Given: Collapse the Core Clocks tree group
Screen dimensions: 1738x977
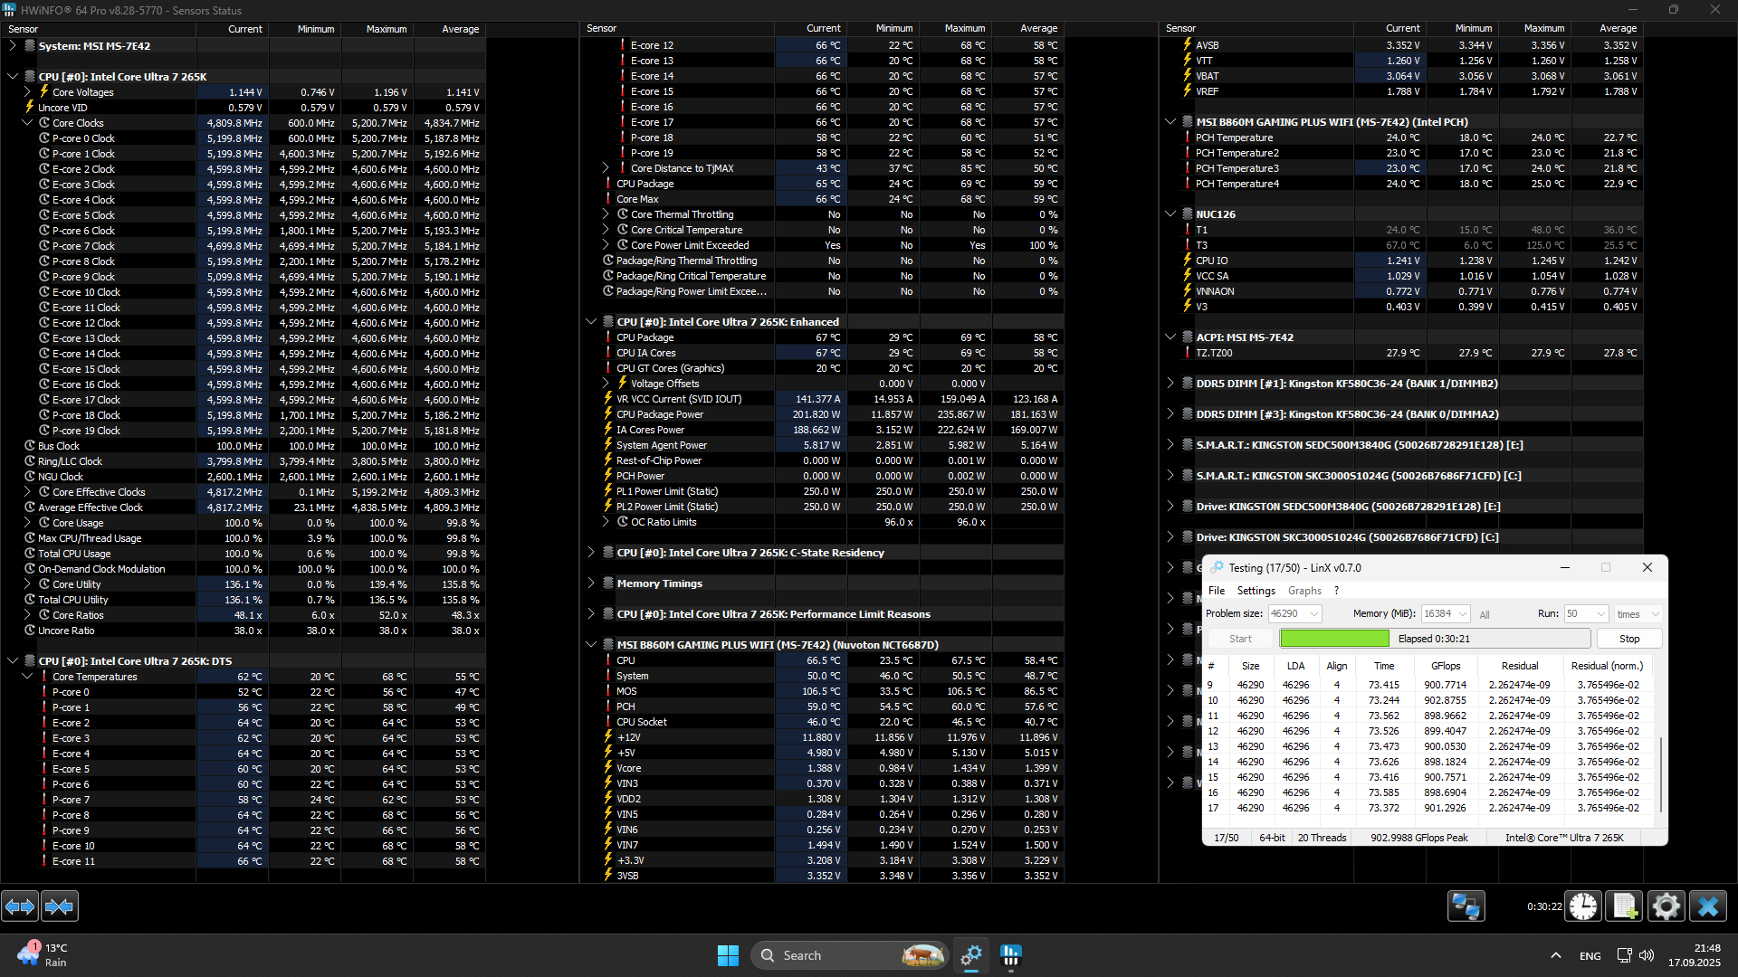Looking at the screenshot, I should 27,123.
